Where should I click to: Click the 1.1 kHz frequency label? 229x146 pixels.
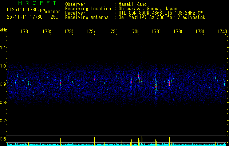click(3, 47)
